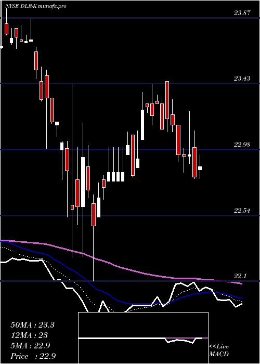Click the 12MA : 23 readout

point(29,335)
